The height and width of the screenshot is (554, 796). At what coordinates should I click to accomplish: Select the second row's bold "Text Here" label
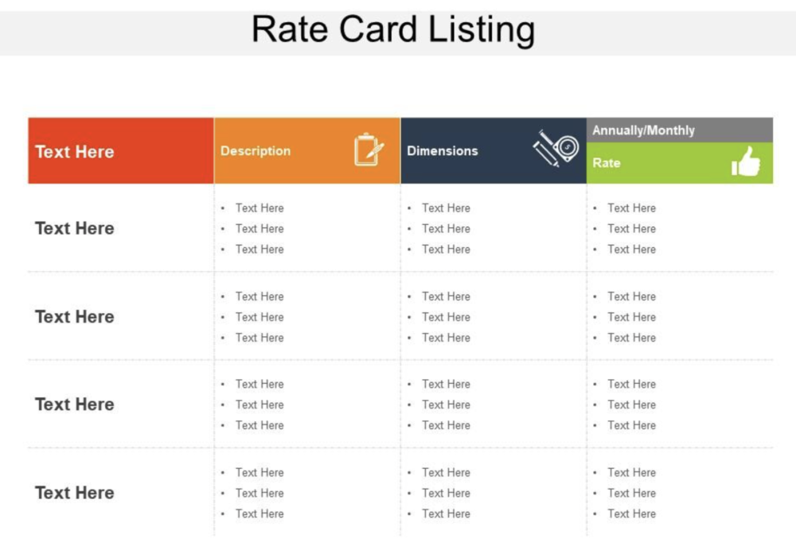coord(75,317)
